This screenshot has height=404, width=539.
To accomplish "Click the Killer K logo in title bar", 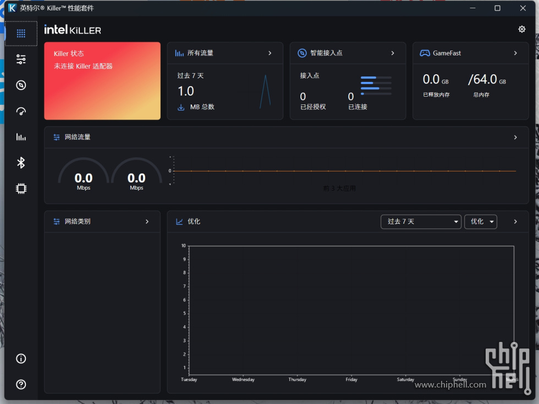I will 12,8.
